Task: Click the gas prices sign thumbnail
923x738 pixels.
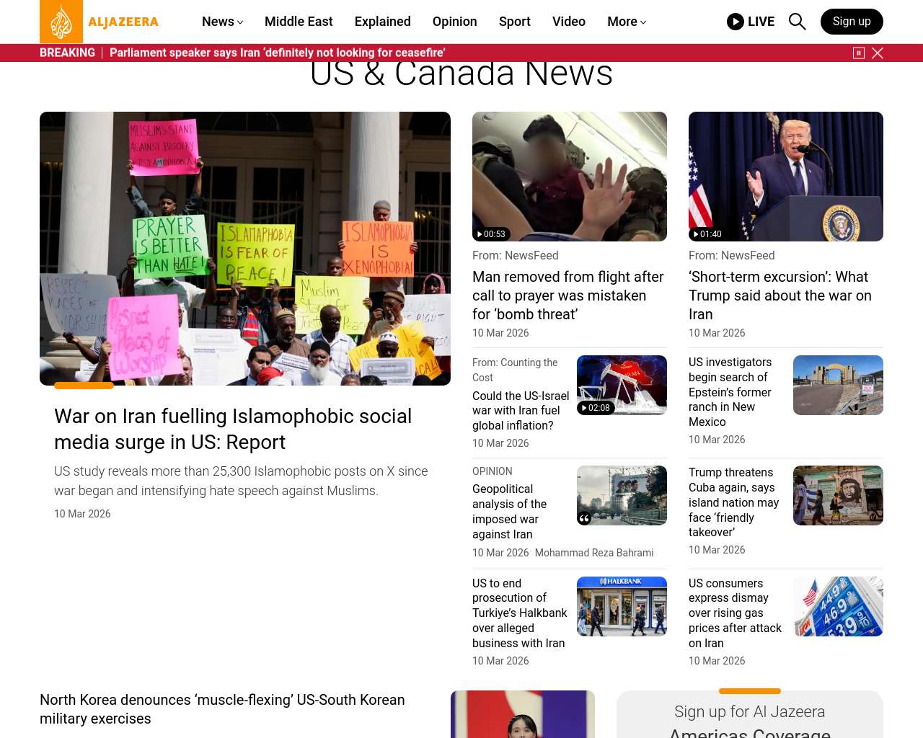Action: point(838,606)
